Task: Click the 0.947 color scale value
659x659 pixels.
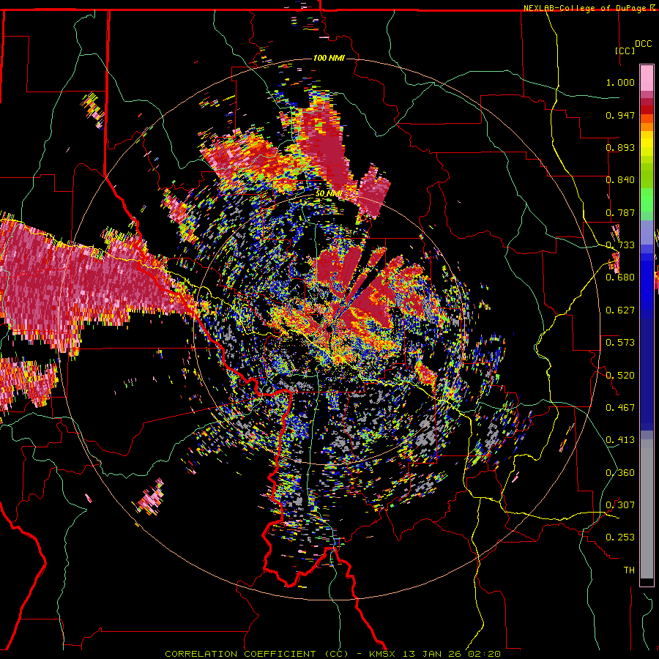Action: [x=620, y=115]
